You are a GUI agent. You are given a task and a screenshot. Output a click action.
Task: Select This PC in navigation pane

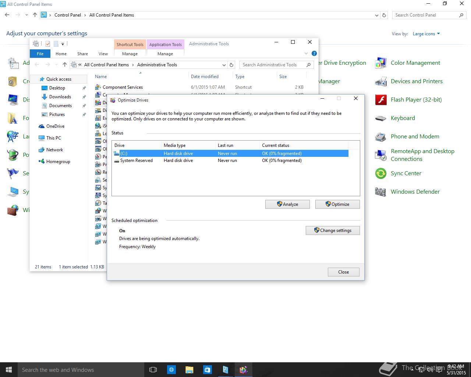(54, 138)
